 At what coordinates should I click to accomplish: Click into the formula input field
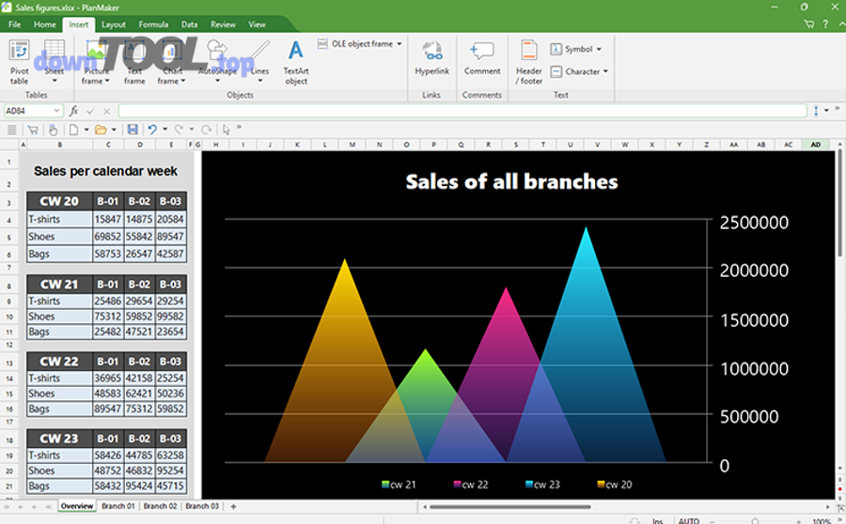coord(461,111)
